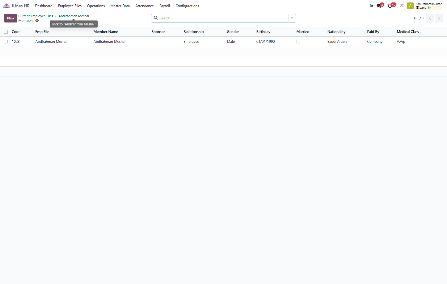Click the Employee relationship cell
The height and width of the screenshot is (284, 447).
tap(191, 42)
